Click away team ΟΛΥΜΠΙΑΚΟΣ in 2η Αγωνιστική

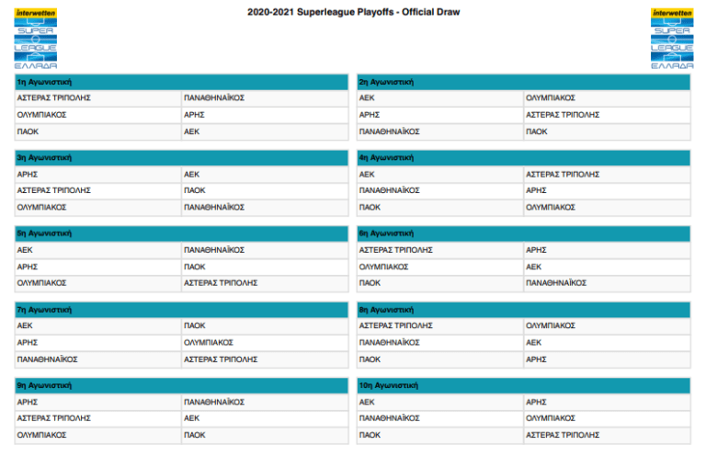point(551,97)
